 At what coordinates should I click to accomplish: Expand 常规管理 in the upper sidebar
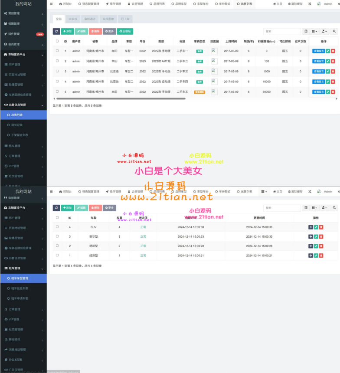(23, 13)
